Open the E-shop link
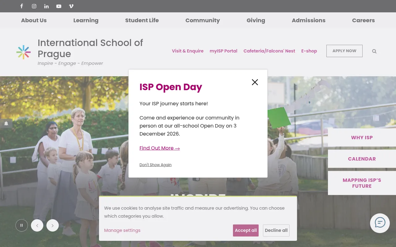The width and height of the screenshot is (396, 247). (x=309, y=51)
